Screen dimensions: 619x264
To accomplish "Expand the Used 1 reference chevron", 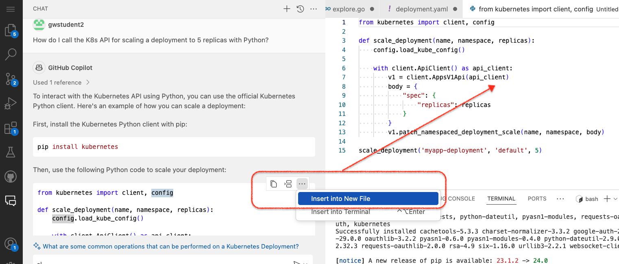I will tap(87, 82).
